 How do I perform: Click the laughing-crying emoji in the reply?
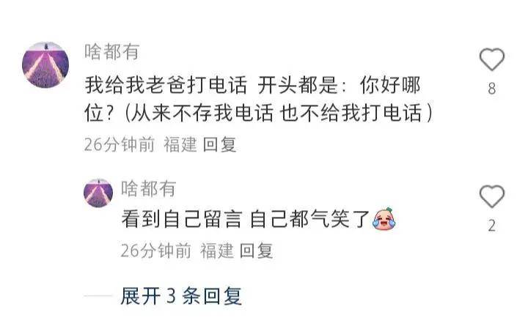coord(384,219)
